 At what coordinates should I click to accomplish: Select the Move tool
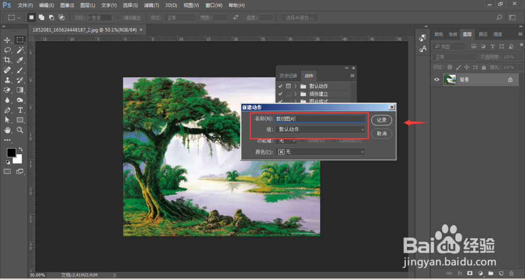(x=7, y=40)
